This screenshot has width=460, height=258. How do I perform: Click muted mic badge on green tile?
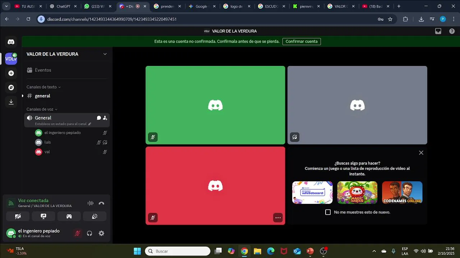[153, 137]
